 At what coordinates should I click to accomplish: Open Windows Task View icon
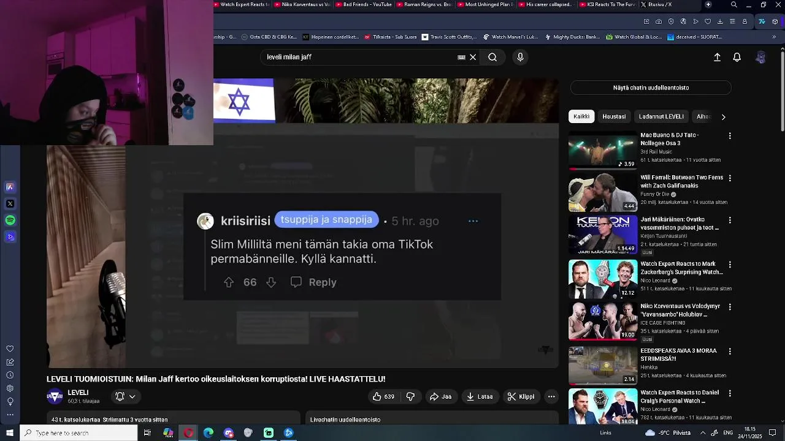tap(147, 432)
